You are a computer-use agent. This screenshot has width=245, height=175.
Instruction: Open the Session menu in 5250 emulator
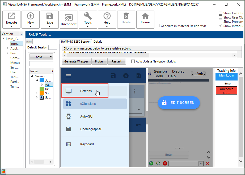point(160,71)
